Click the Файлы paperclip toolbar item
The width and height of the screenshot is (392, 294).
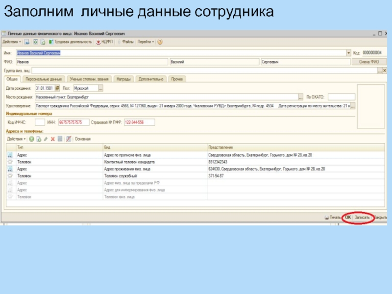pyautogui.click(x=125, y=42)
